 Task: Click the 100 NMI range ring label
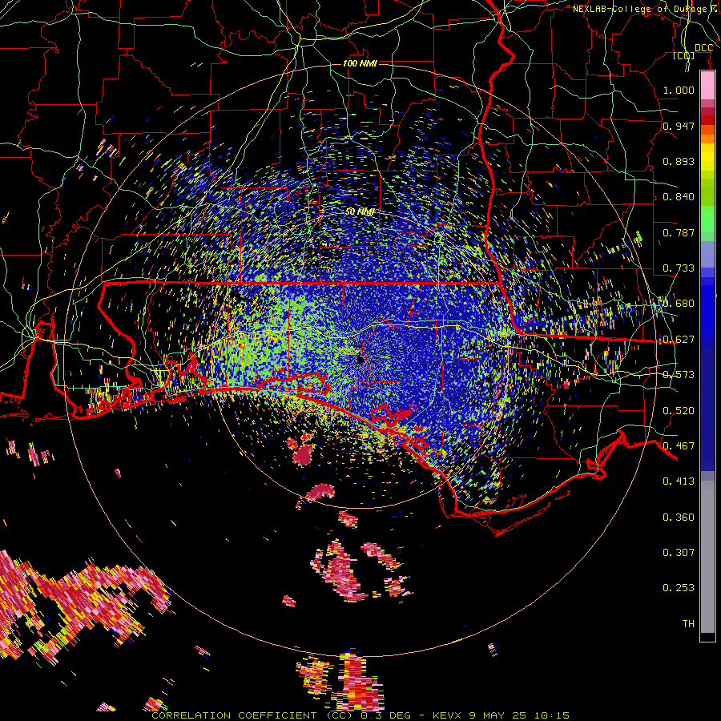360,63
